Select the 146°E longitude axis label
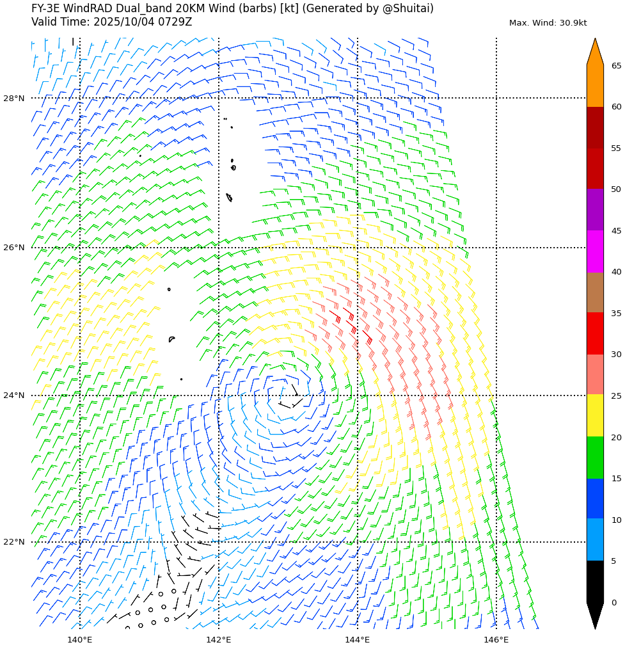Image resolution: width=625 pixels, height=647 pixels. (x=496, y=639)
